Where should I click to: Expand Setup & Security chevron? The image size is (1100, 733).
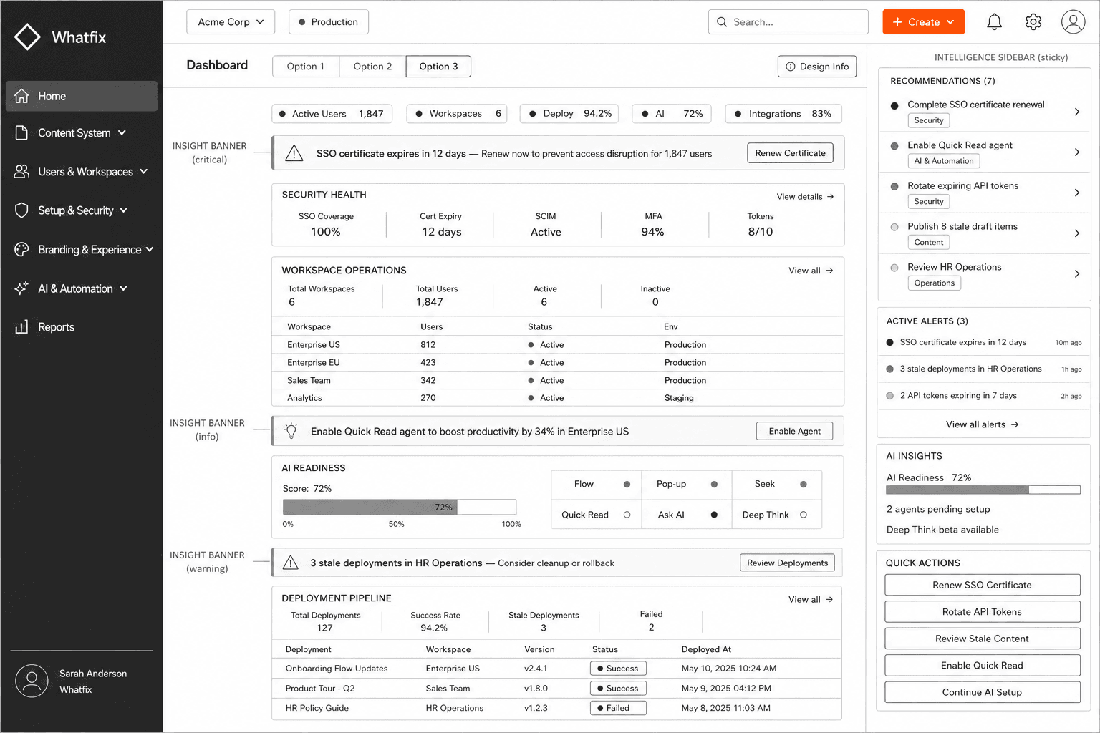pyautogui.click(x=124, y=210)
